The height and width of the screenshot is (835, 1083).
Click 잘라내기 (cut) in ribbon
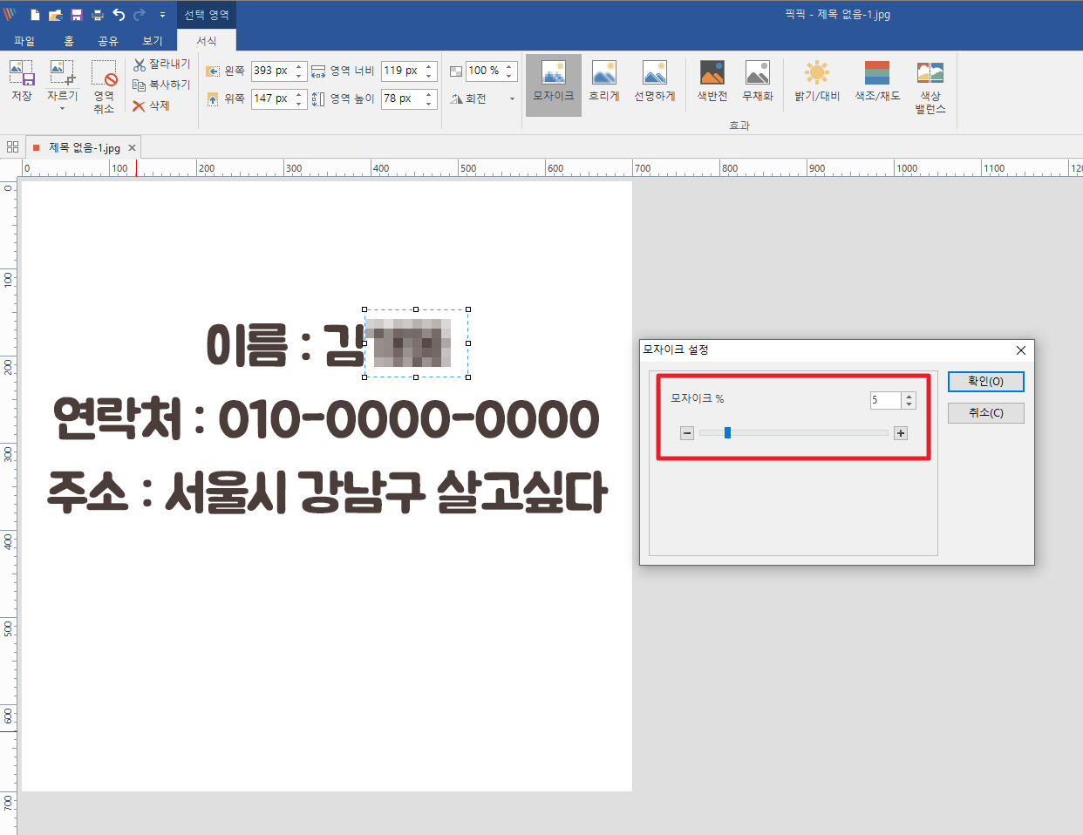(161, 64)
